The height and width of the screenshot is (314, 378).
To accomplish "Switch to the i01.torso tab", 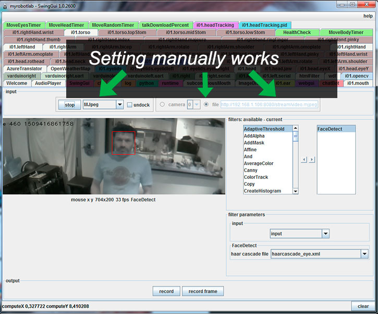I will [80, 32].
